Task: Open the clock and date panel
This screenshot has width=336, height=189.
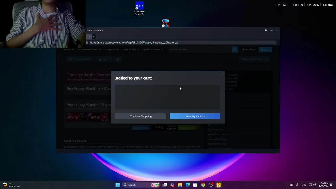Action: (324, 185)
